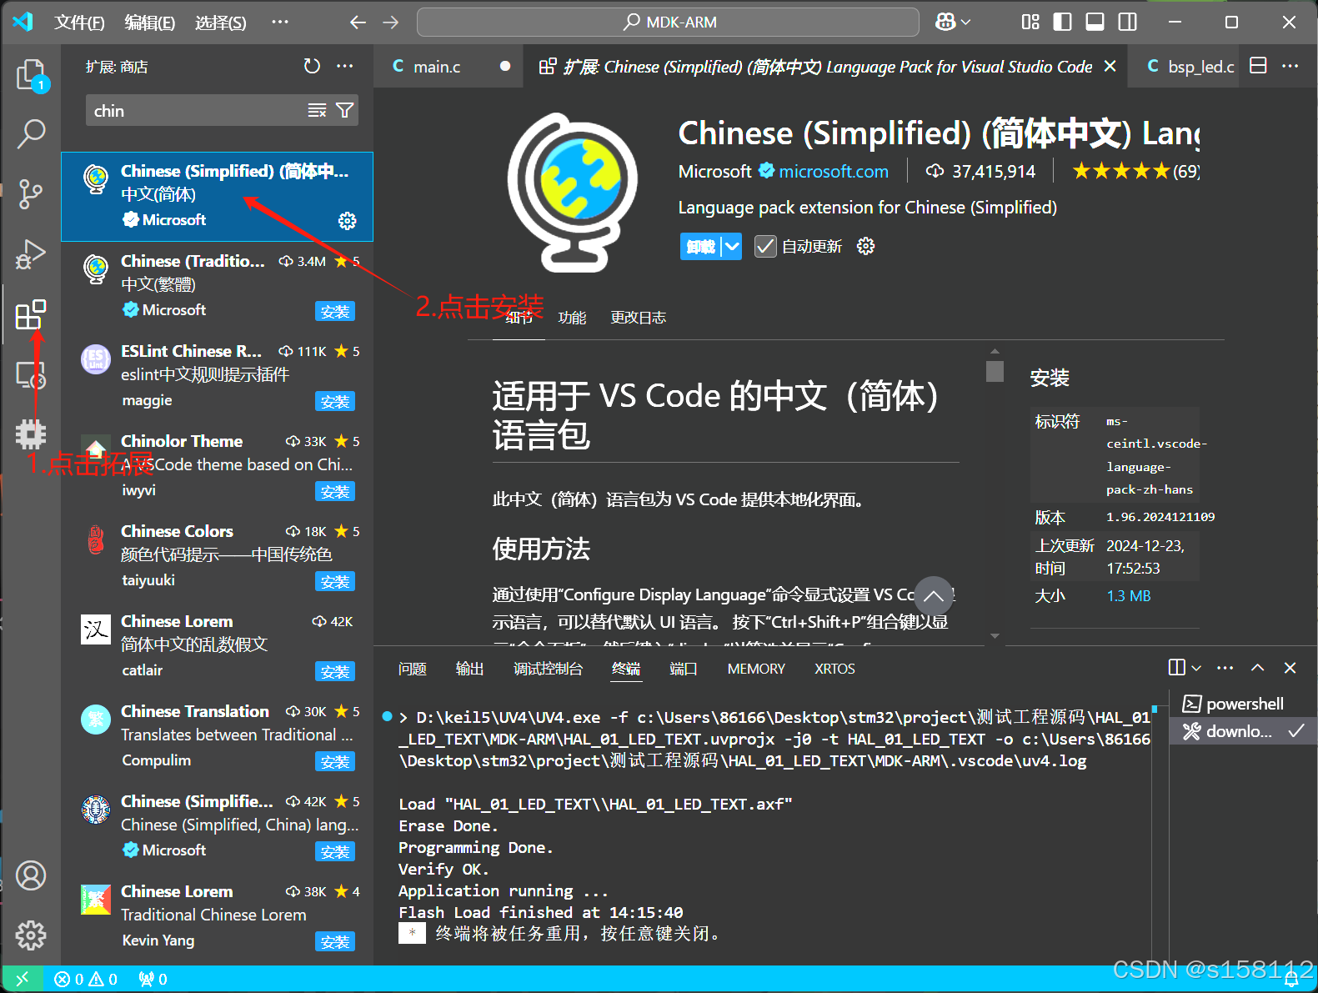Customize layout icon in title bar

[x=1030, y=22]
